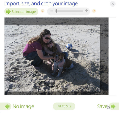119x116 pixels.
Task: Click the Select an image label
Action: point(24,12)
